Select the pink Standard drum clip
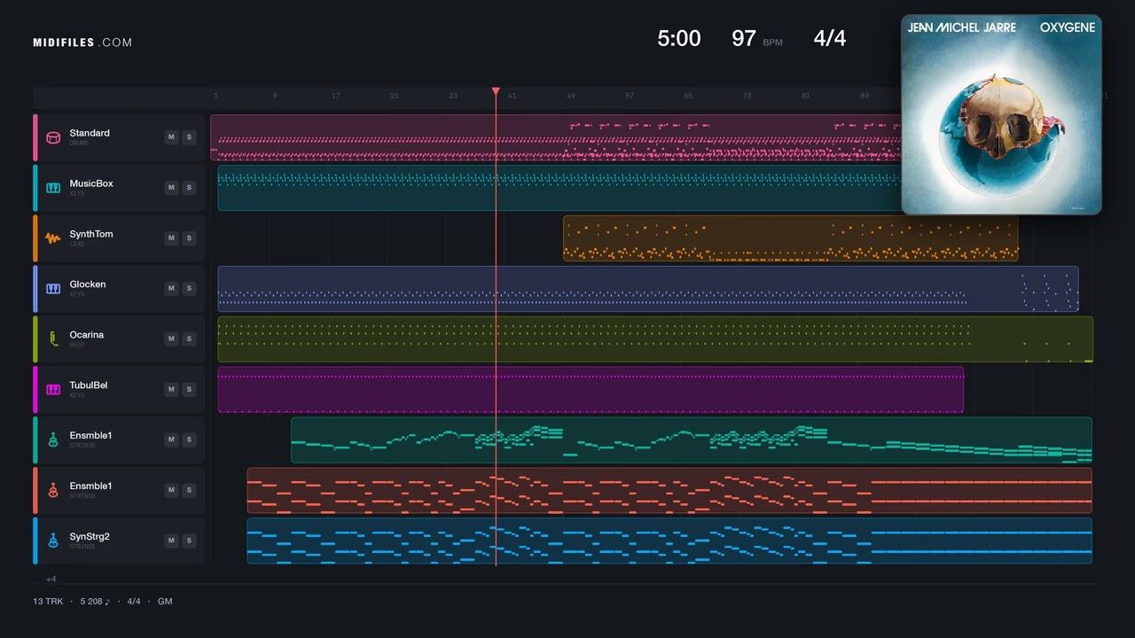The width and height of the screenshot is (1135, 638). [x=556, y=137]
